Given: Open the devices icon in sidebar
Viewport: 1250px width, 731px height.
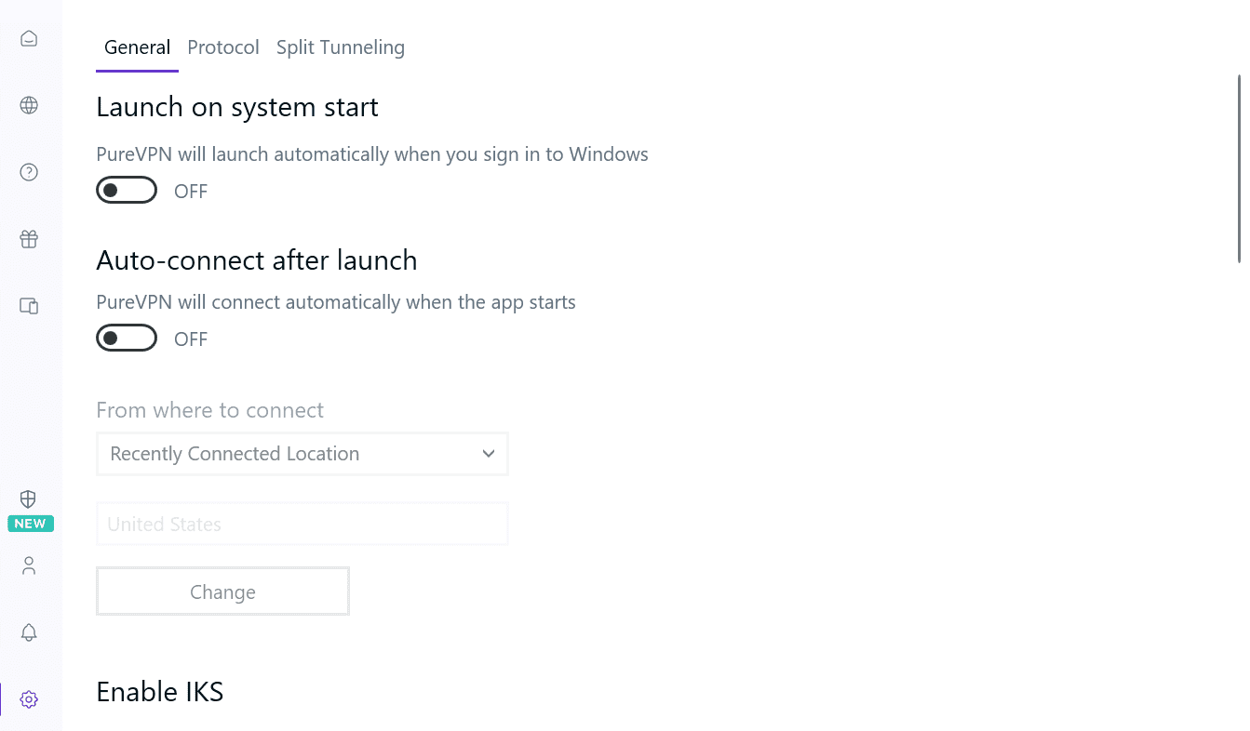Looking at the screenshot, I should pos(29,306).
